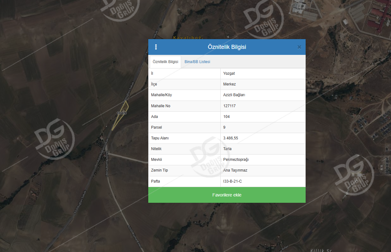Click the Zemin Tip field label
This screenshot has width=391, height=252.
160,170
